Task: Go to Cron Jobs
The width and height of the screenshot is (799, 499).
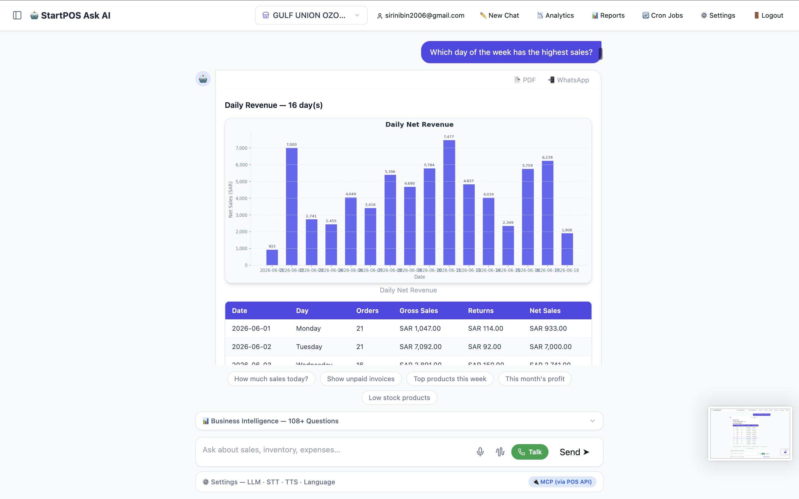Action: (662, 15)
